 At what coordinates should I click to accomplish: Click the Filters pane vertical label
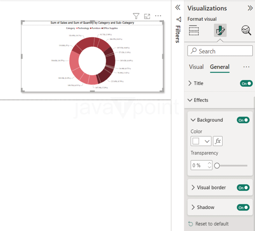[178, 34]
